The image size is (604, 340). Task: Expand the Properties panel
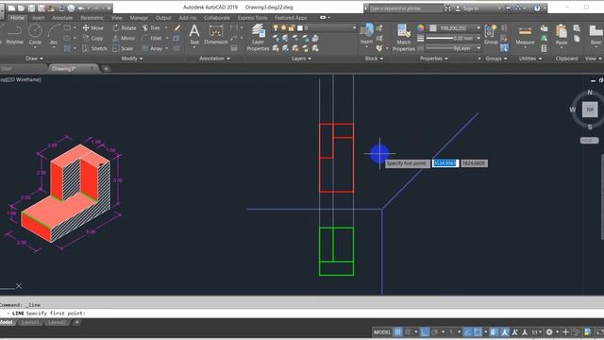click(434, 59)
